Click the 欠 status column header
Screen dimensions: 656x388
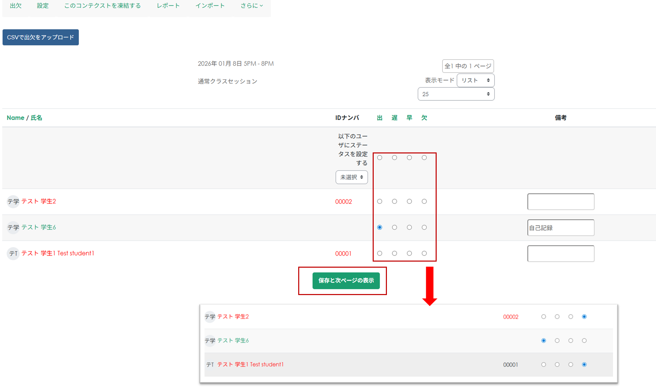[x=424, y=118]
